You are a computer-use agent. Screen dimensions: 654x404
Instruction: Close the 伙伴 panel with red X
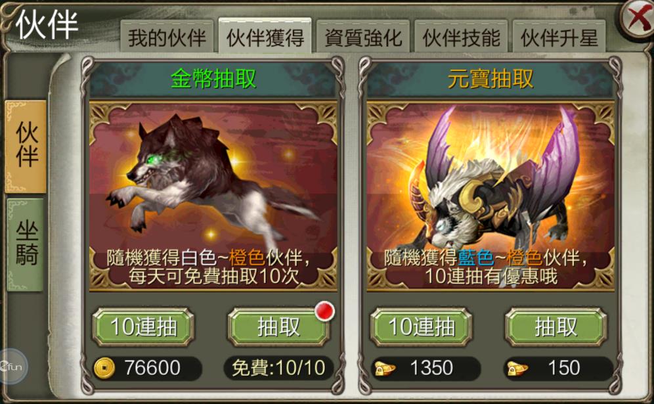pyautogui.click(x=638, y=18)
